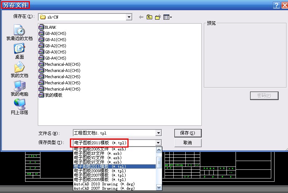
Task: Select the Mechanical-A3(CHS) template file
Action: pyautogui.click(x=62, y=83)
